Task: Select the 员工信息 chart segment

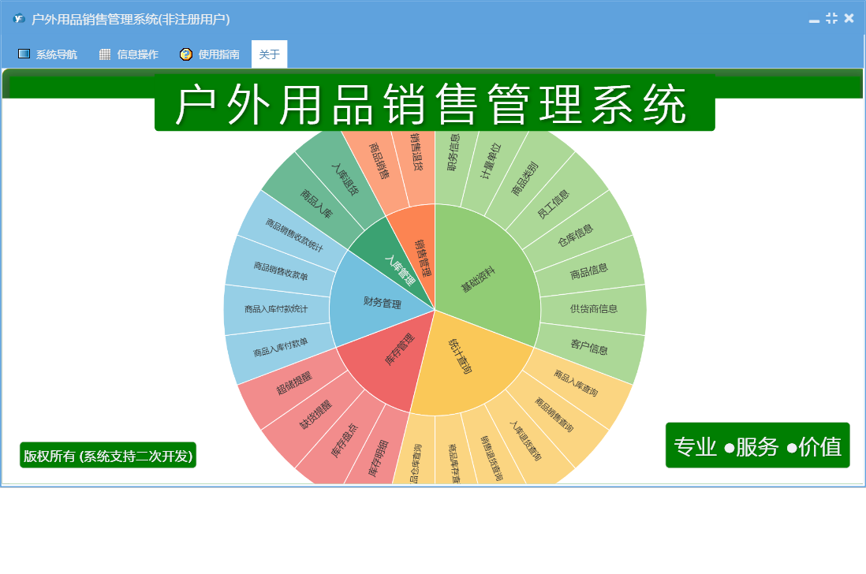Action: pyautogui.click(x=554, y=204)
